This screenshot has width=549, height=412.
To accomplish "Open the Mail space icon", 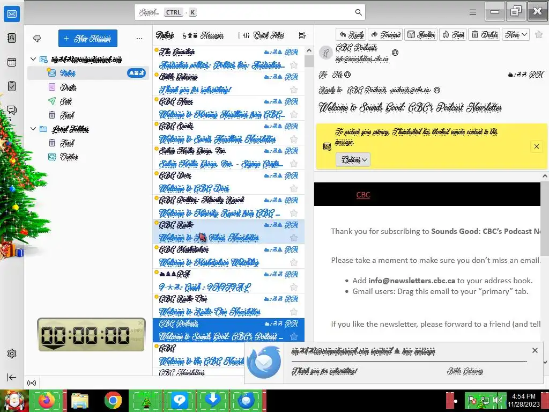I will point(12,14).
